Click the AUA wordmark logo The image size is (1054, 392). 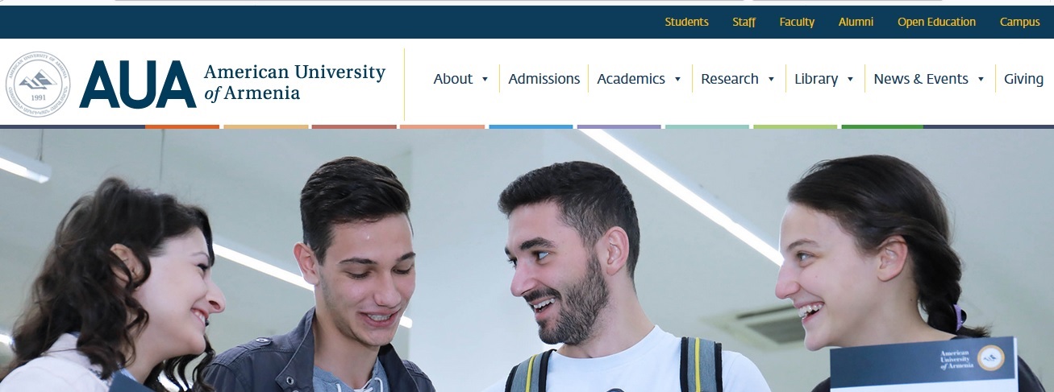137,85
